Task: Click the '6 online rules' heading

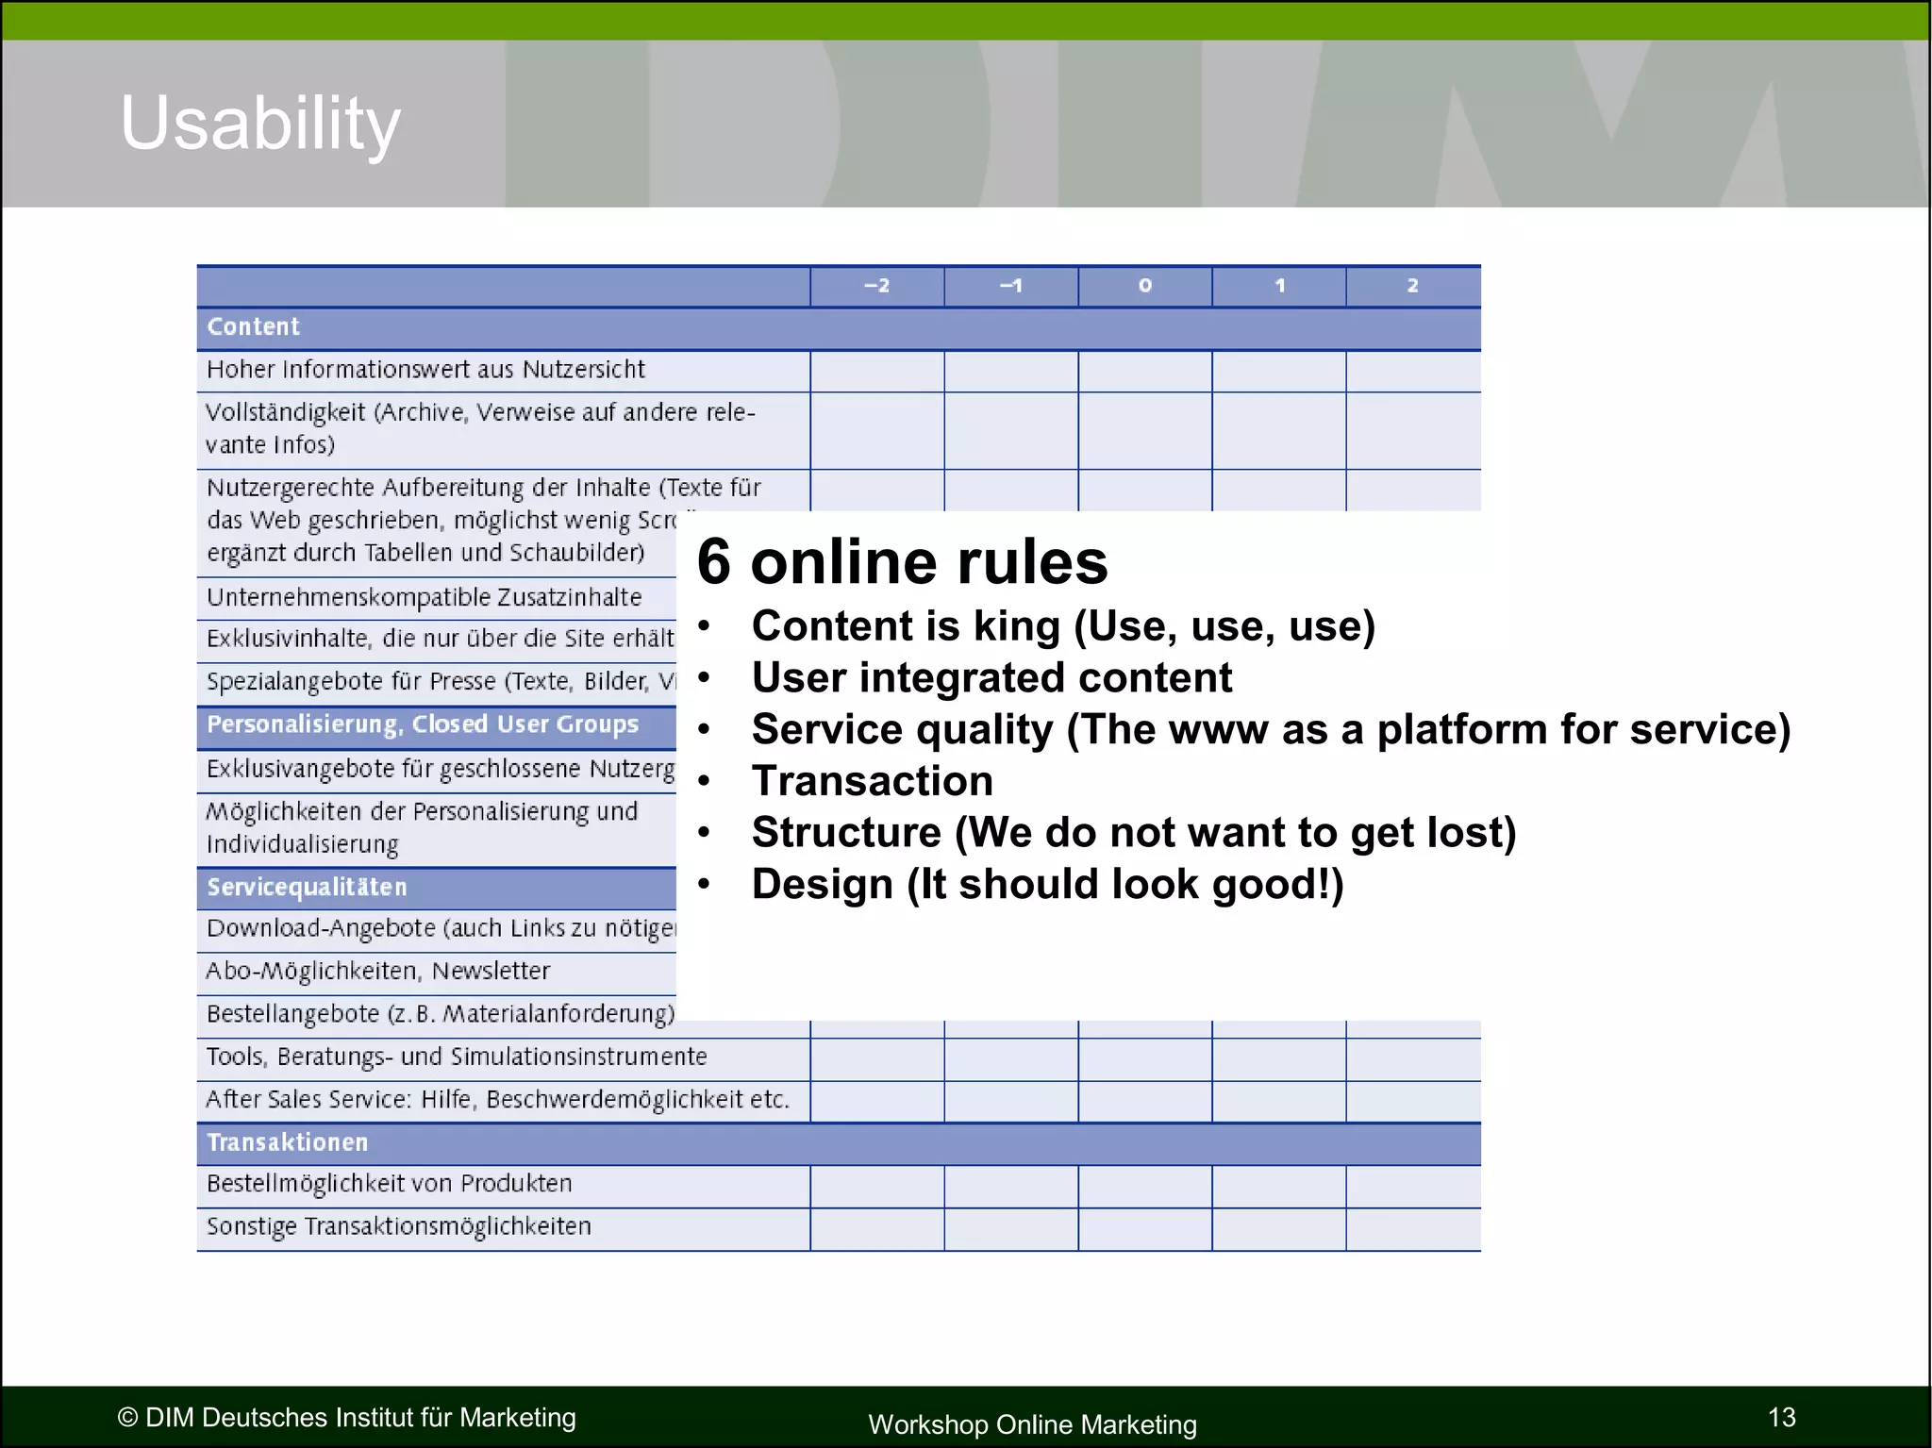Action: point(902,562)
